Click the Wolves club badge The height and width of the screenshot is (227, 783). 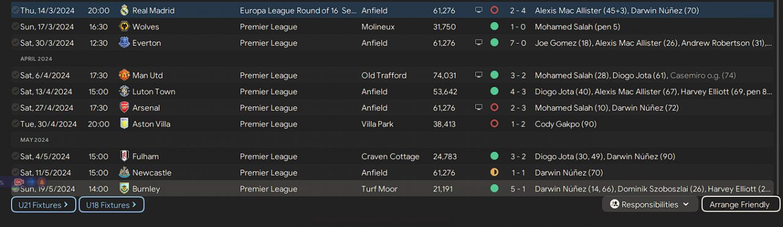[x=124, y=27]
